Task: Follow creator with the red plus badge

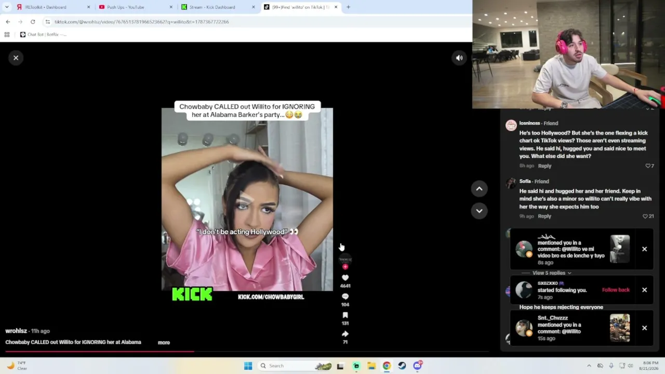Action: pyautogui.click(x=345, y=266)
